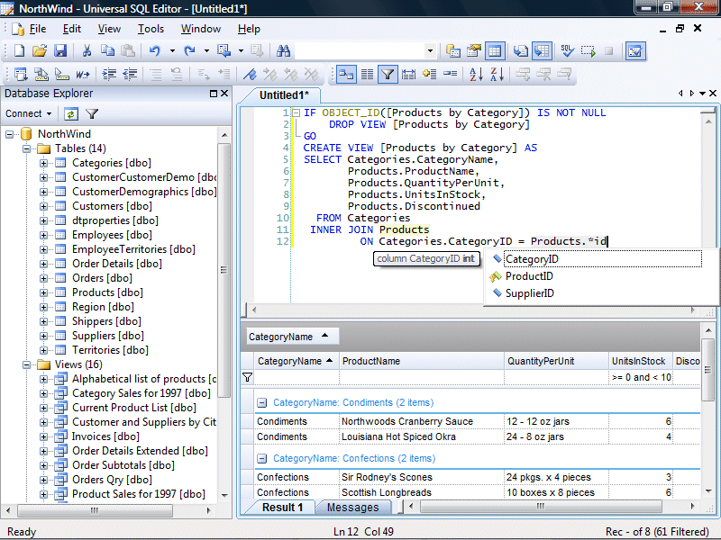Viewport: 721px width, 540px height.
Task: Copy selection using the Copy icon
Action: point(107,50)
